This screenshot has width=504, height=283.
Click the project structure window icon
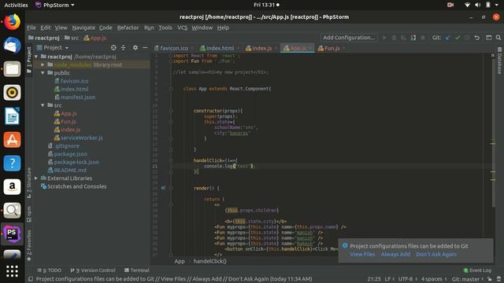[x=488, y=38]
